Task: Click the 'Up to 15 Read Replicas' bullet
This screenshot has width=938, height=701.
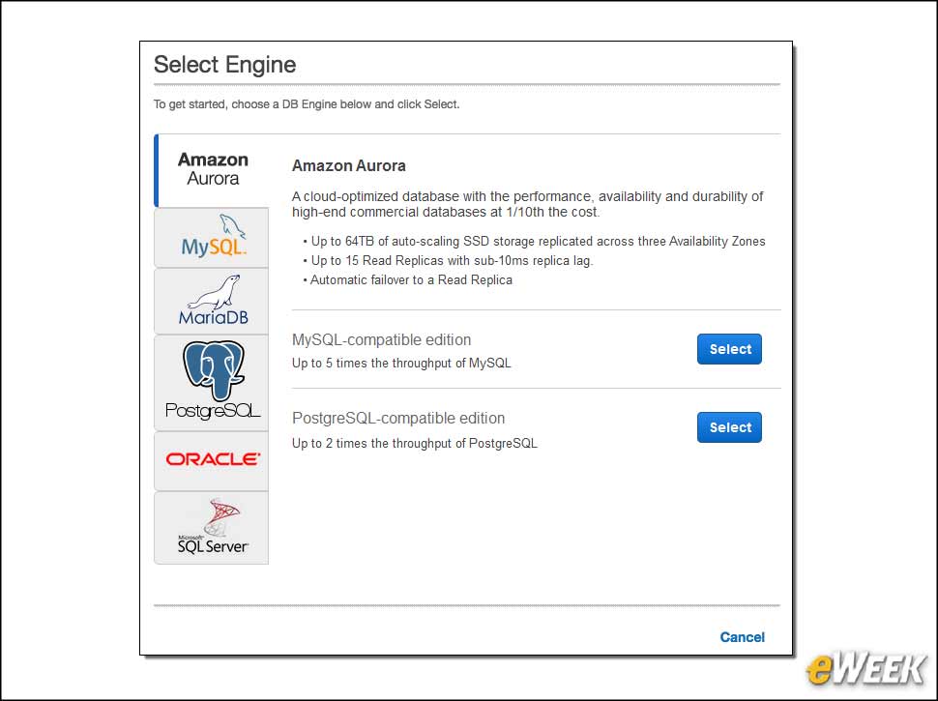Action: (x=448, y=261)
